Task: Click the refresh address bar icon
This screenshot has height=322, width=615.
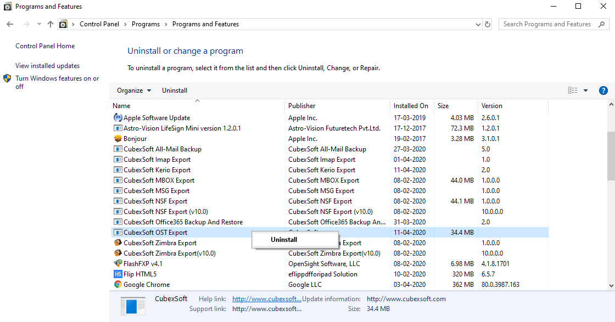Action: coord(488,24)
